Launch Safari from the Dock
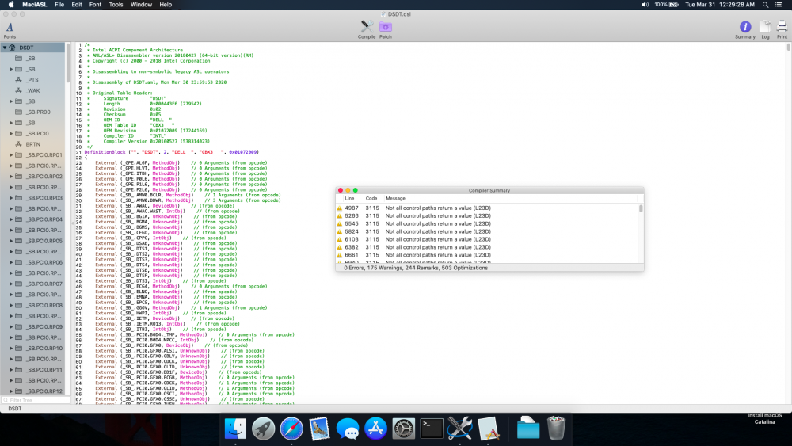Image resolution: width=792 pixels, height=446 pixels. [x=291, y=429]
